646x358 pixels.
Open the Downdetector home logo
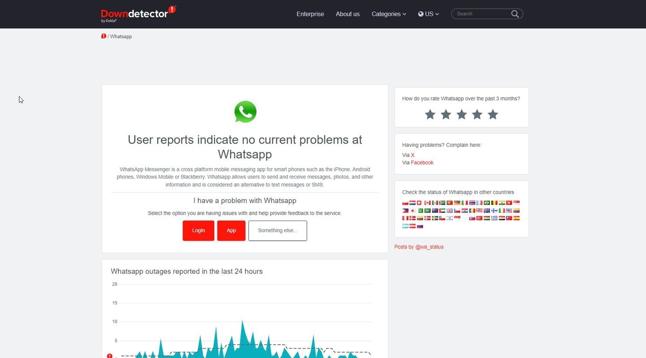(138, 14)
